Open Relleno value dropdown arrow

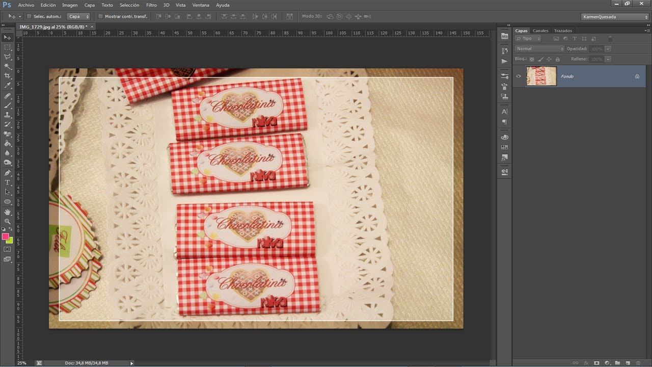[608, 59]
